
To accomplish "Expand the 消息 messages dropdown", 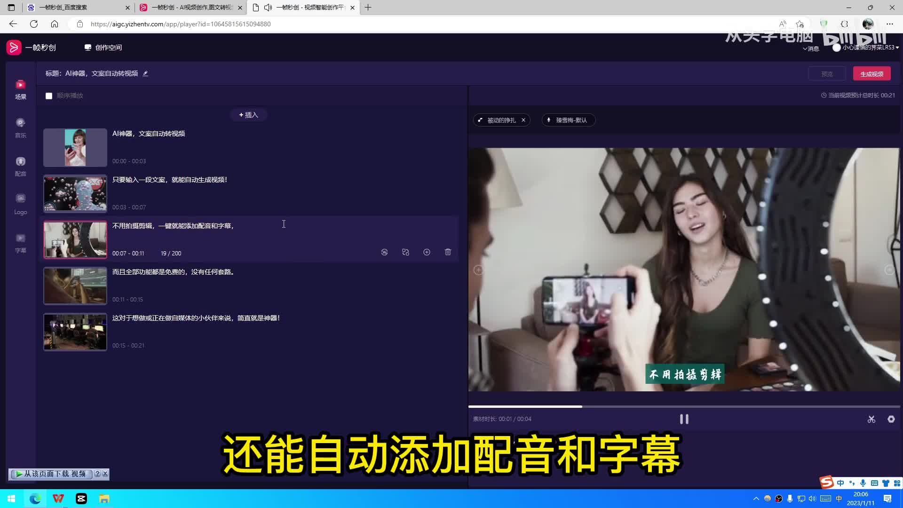I will click(x=811, y=48).
